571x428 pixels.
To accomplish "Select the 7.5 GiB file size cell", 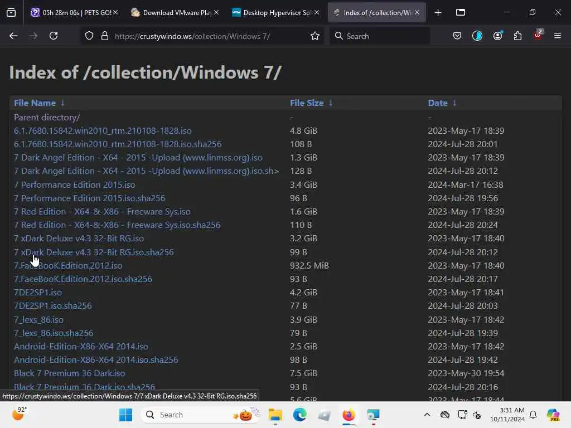I will [303, 373].
